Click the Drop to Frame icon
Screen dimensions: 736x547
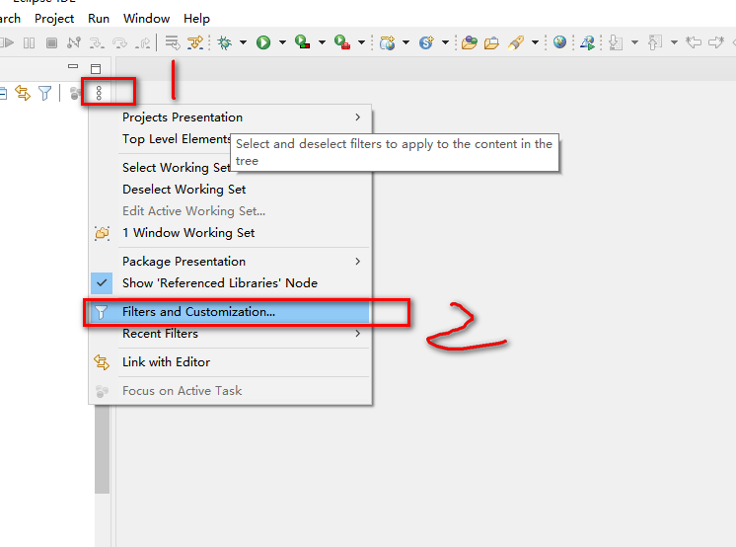point(173,42)
